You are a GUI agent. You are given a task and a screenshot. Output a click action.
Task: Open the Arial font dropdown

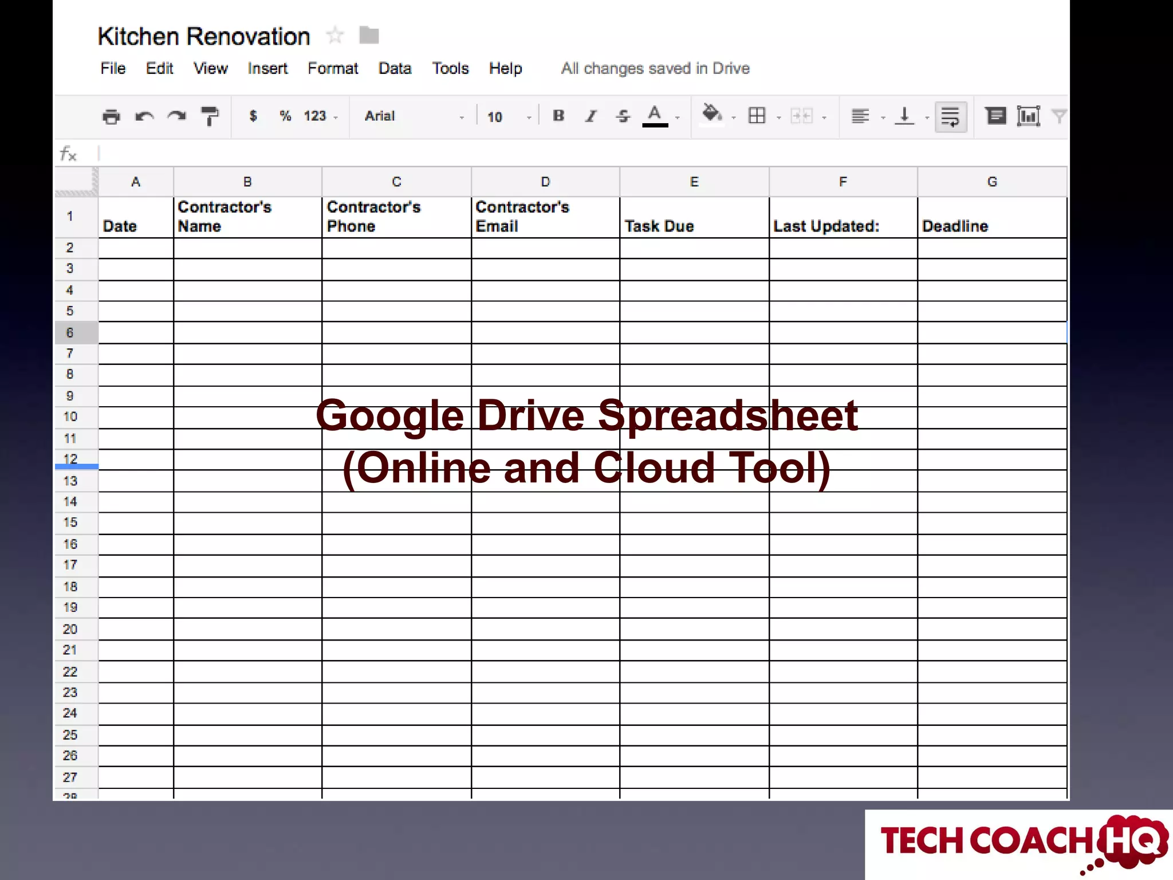[414, 116]
